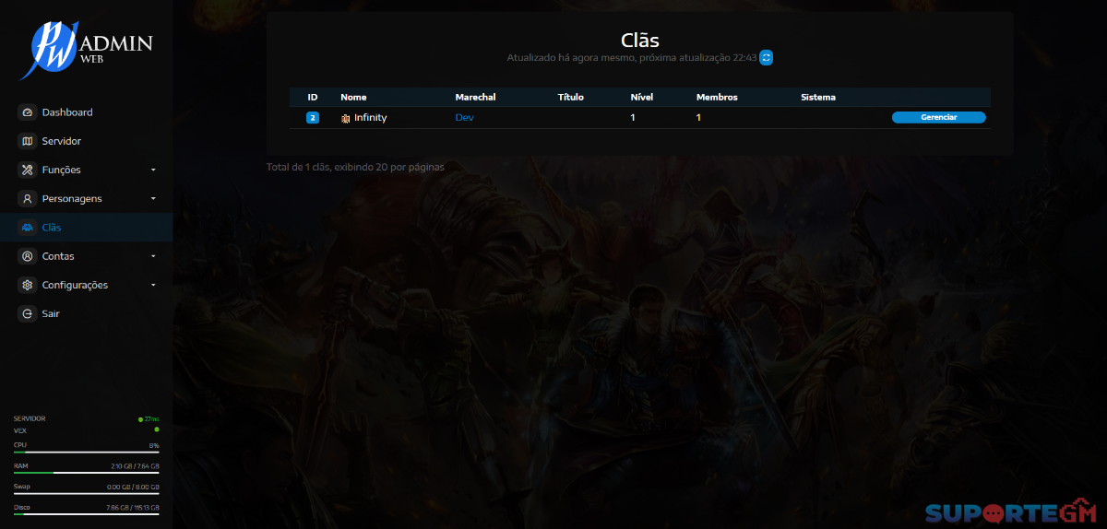The image size is (1107, 529).
Task: Click the RAM usage bar
Action: pyautogui.click(x=87, y=472)
